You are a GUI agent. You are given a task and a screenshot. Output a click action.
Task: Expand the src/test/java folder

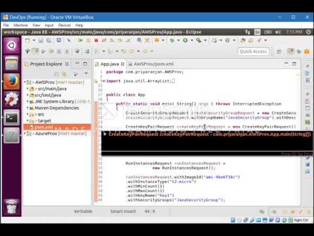point(27,95)
